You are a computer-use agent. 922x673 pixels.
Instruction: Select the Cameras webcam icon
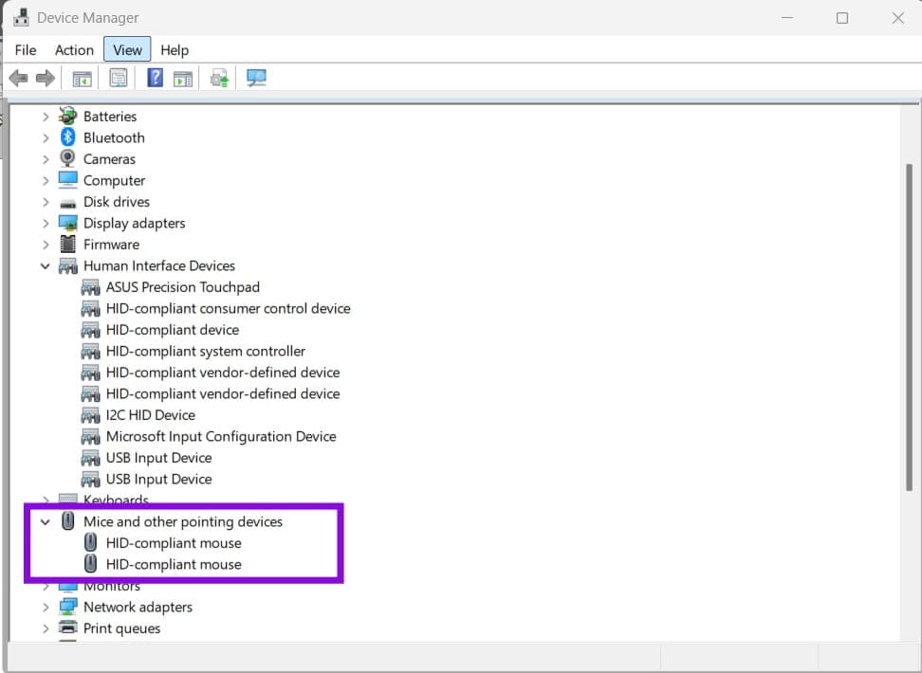tap(68, 158)
